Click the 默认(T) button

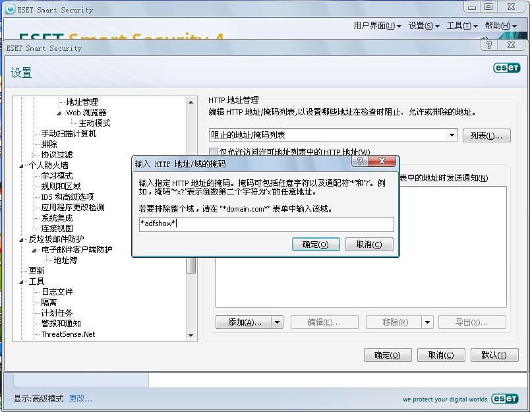click(x=494, y=355)
